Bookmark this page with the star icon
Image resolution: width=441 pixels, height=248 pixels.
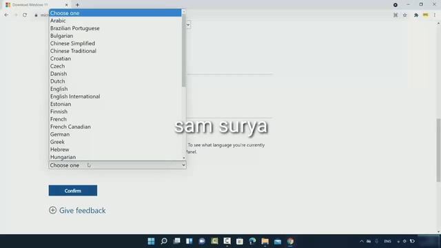(404, 15)
